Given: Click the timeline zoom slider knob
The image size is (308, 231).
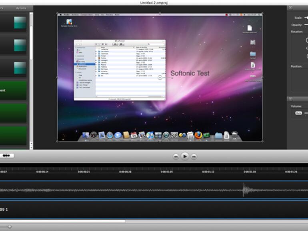Looking at the screenshot, I should (10, 227).
